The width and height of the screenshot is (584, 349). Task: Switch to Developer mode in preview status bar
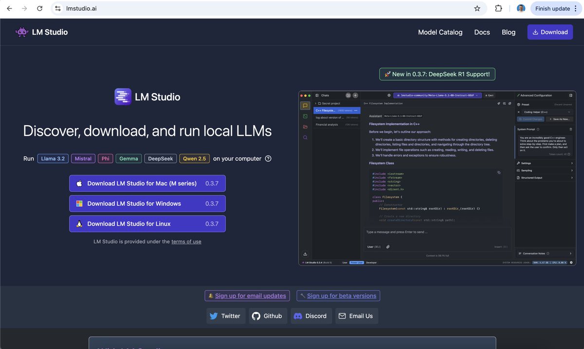click(x=371, y=263)
